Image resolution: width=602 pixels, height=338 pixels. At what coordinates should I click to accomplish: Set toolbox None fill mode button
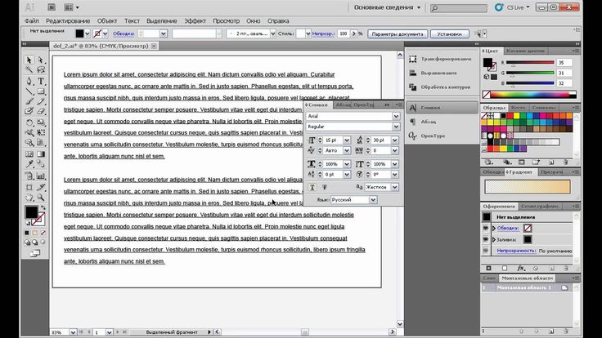(x=43, y=233)
